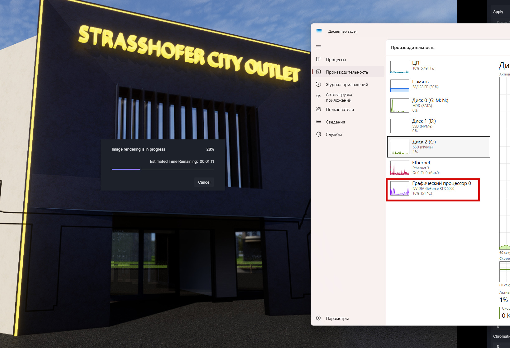Viewport: 510px width, 348px height.
Task: Open the hamburger navigation menu icon
Action: (x=318, y=47)
